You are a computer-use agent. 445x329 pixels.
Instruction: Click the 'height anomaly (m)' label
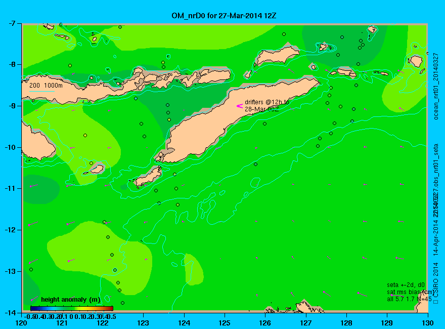[x=71, y=300]
